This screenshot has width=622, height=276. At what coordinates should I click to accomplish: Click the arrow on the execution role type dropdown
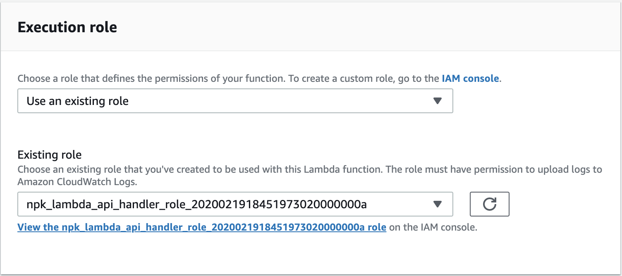click(438, 101)
